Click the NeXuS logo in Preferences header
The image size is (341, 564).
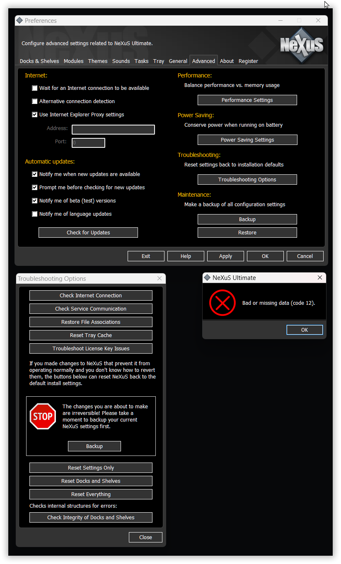(302, 45)
